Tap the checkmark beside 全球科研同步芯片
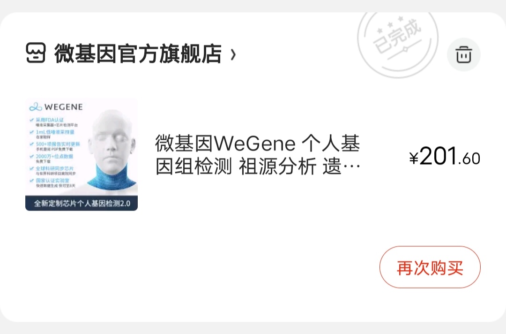 coord(32,168)
